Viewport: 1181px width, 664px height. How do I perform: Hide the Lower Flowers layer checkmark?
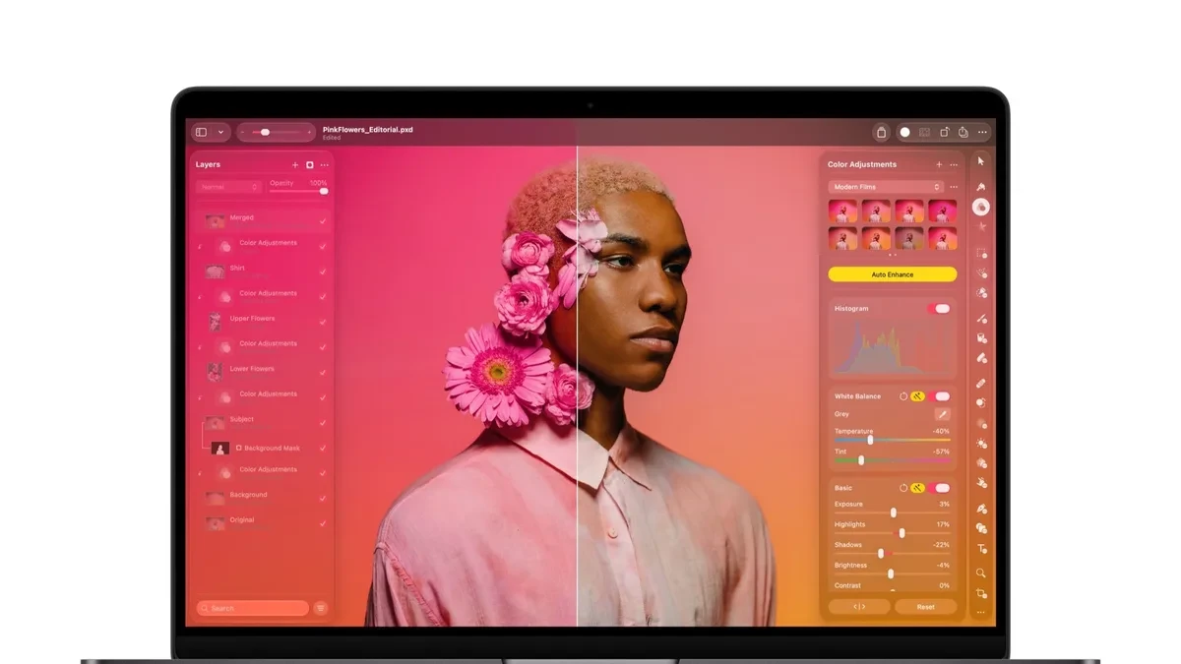pos(323,372)
